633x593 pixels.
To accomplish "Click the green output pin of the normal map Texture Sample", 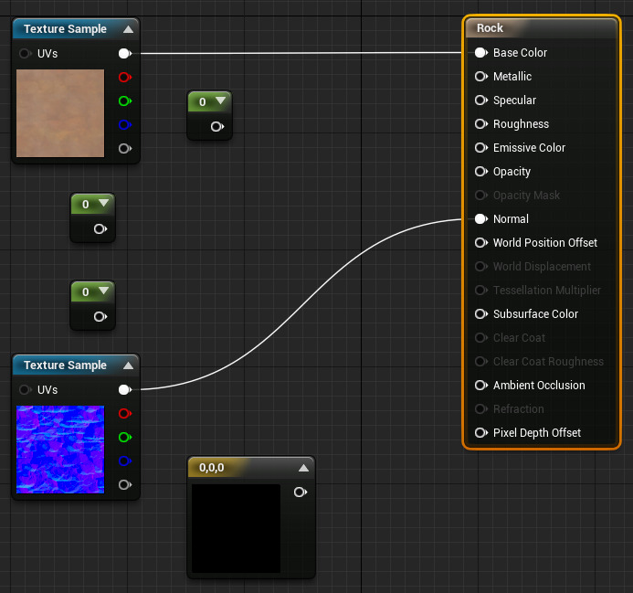I will tap(124, 437).
